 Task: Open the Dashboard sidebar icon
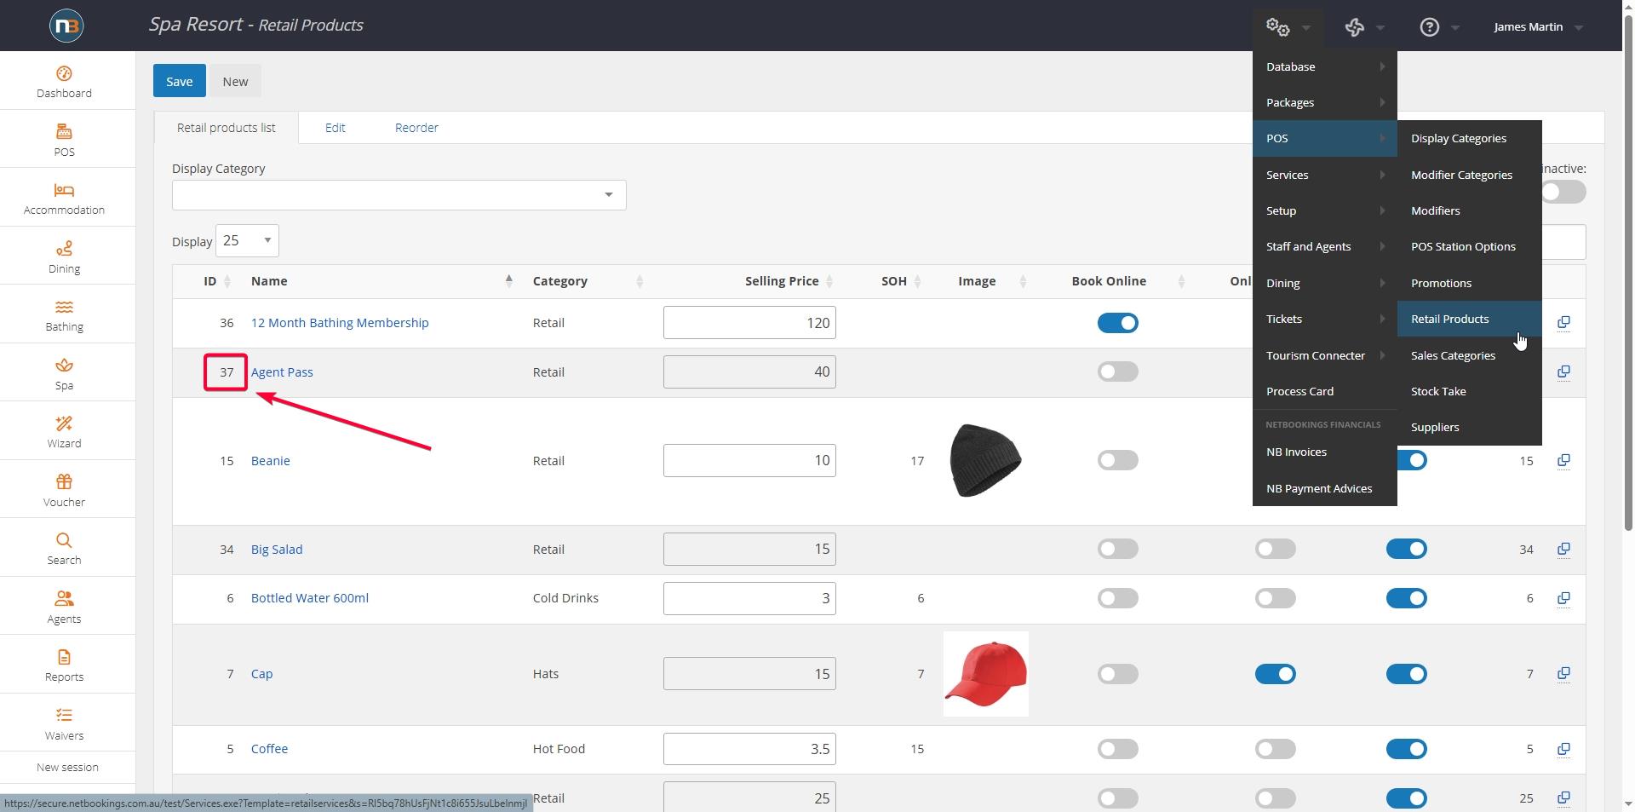[64, 83]
